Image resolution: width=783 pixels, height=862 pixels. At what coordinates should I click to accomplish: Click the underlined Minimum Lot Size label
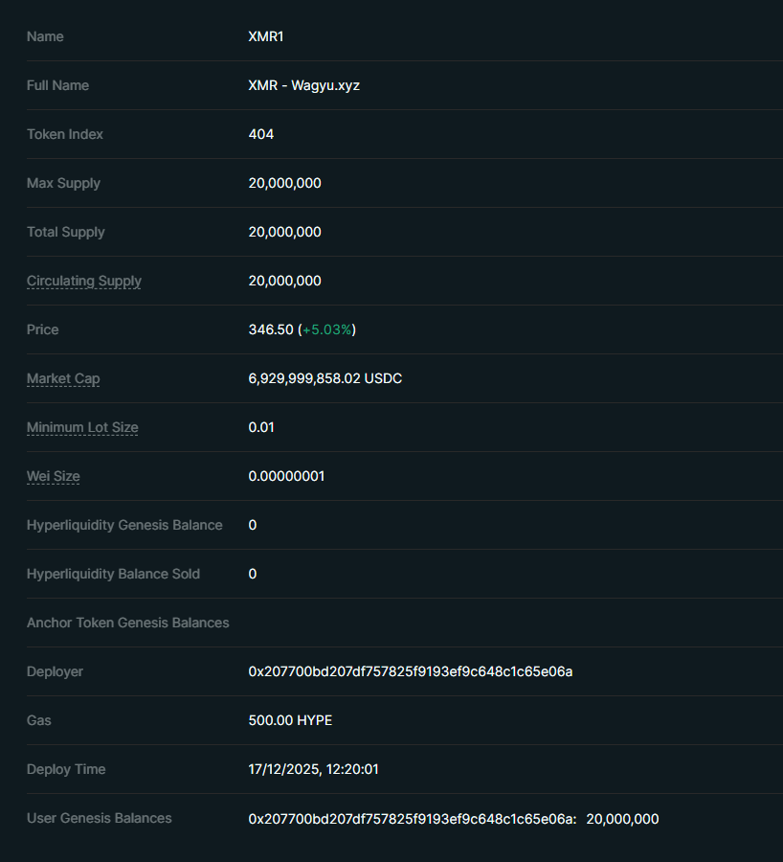coord(82,427)
